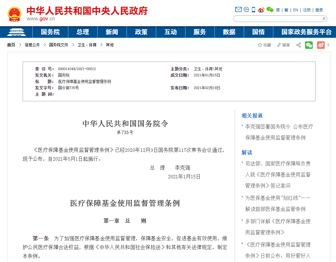Switch language to EN
This screenshot has width=336, height=262.
click(295, 10)
